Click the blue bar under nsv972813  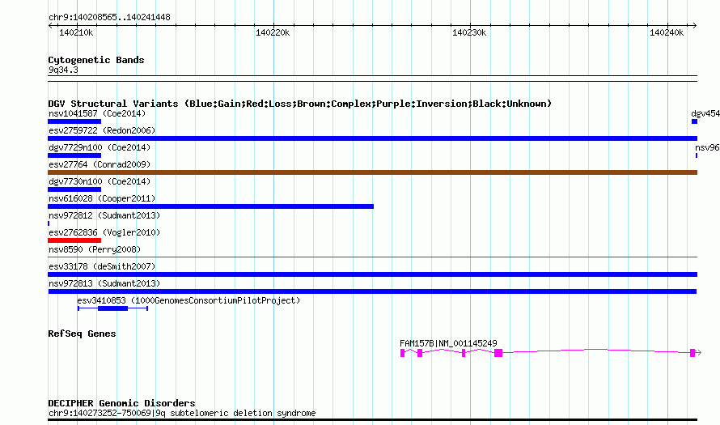click(372, 291)
